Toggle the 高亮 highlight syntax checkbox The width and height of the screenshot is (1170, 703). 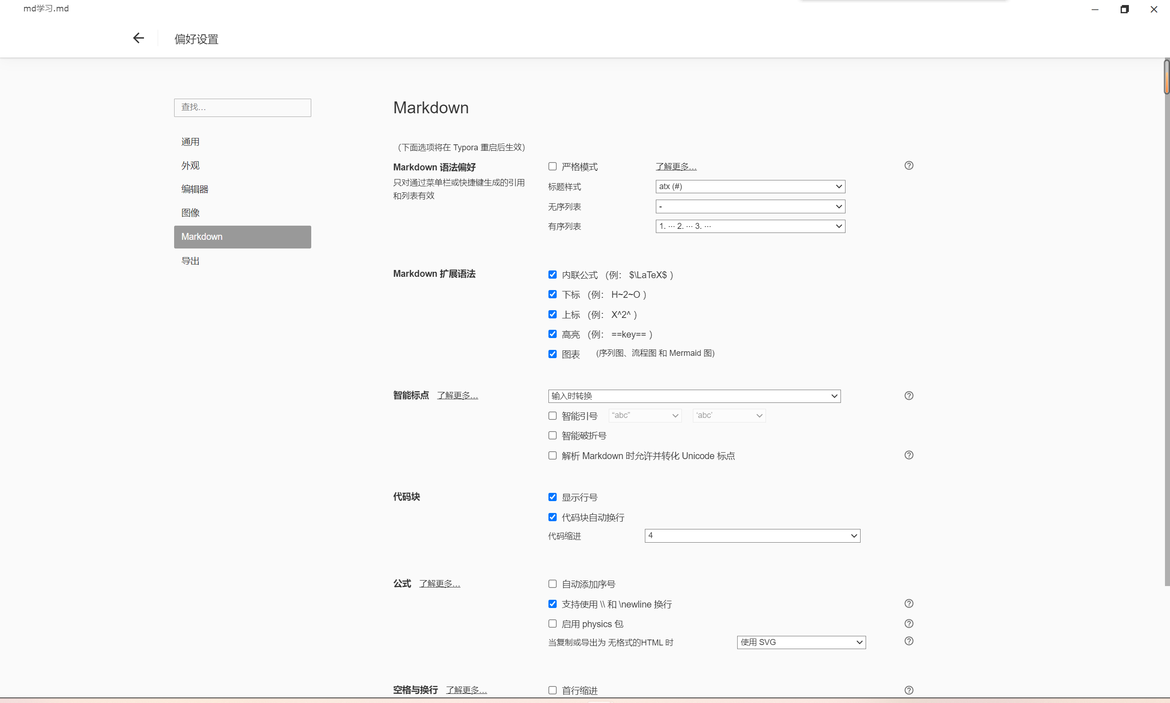click(x=552, y=334)
